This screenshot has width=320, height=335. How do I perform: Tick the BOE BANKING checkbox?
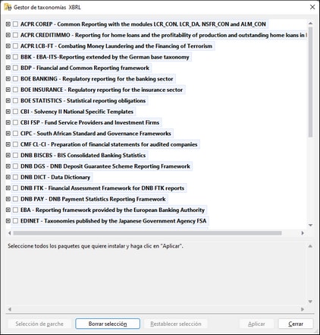15,79
